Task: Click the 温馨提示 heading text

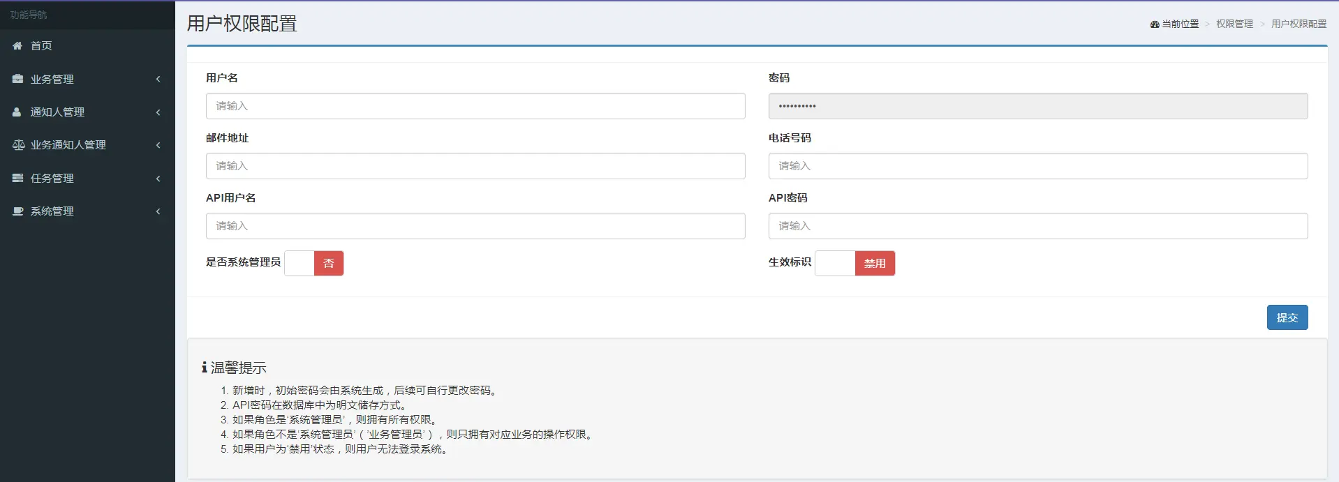Action: [239, 368]
